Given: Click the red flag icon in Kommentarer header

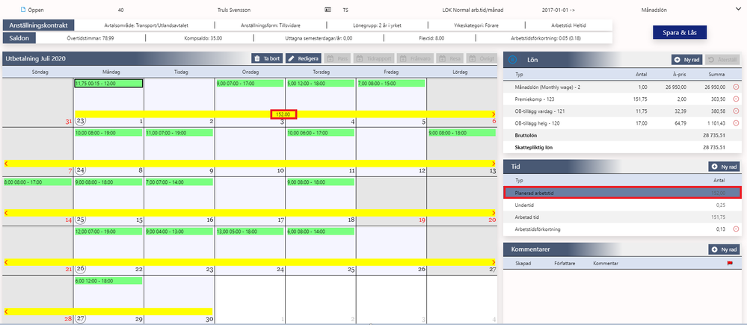Looking at the screenshot, I should pos(730,263).
